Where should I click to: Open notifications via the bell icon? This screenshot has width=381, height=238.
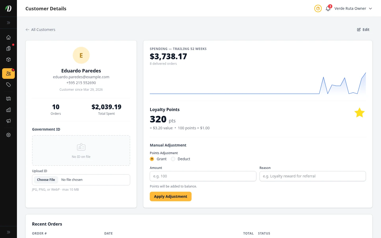328,8
